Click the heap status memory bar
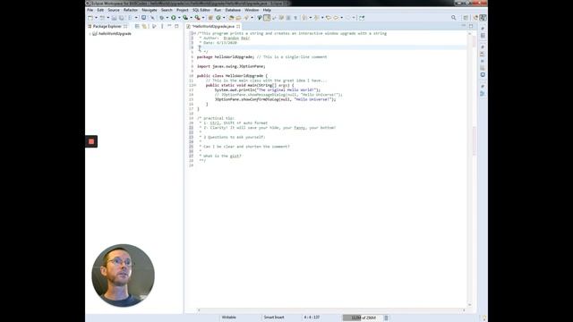This screenshot has width=573, height=322. (x=363, y=318)
